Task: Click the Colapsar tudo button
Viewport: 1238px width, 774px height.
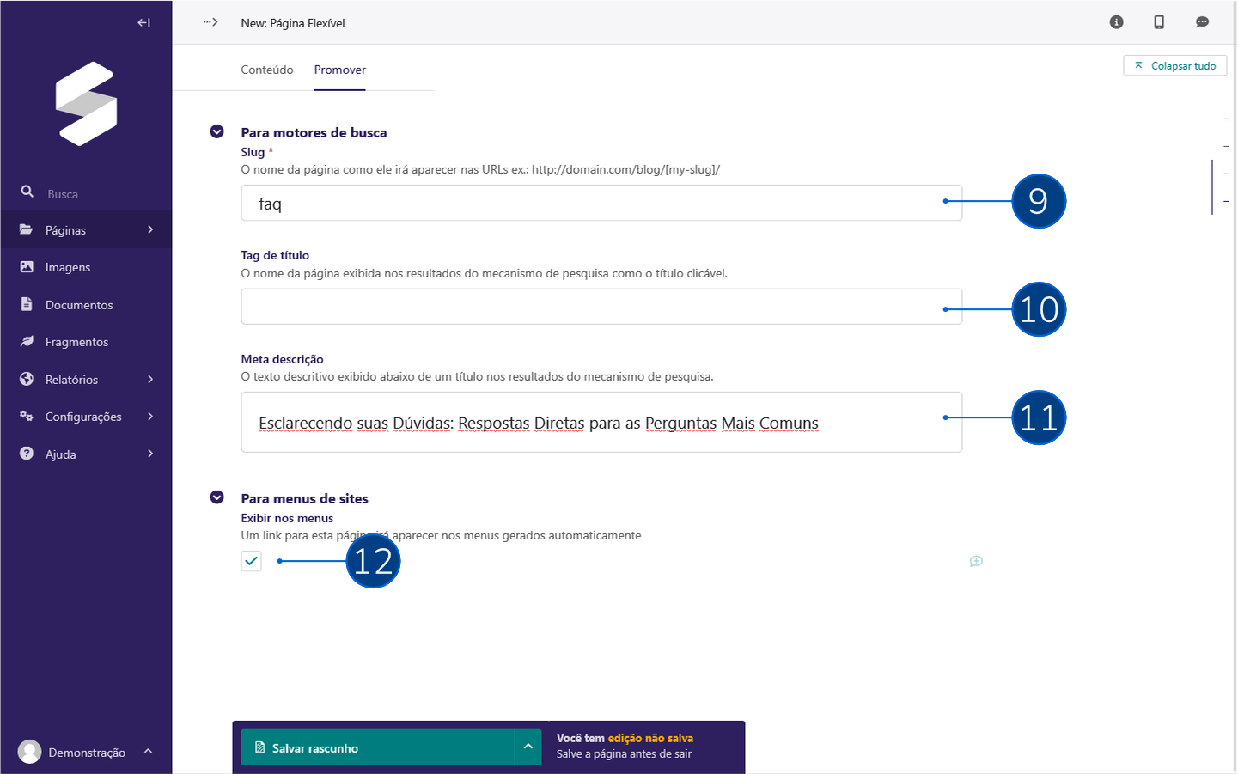Action: coord(1174,66)
